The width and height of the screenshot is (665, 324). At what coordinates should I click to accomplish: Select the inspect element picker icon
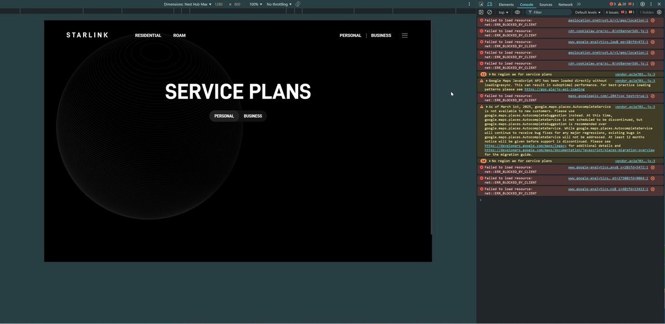tap(481, 4)
